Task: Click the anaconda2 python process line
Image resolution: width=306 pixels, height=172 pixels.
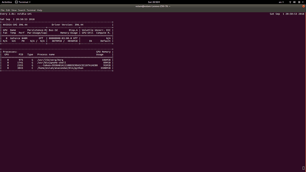Action: tap(60, 68)
